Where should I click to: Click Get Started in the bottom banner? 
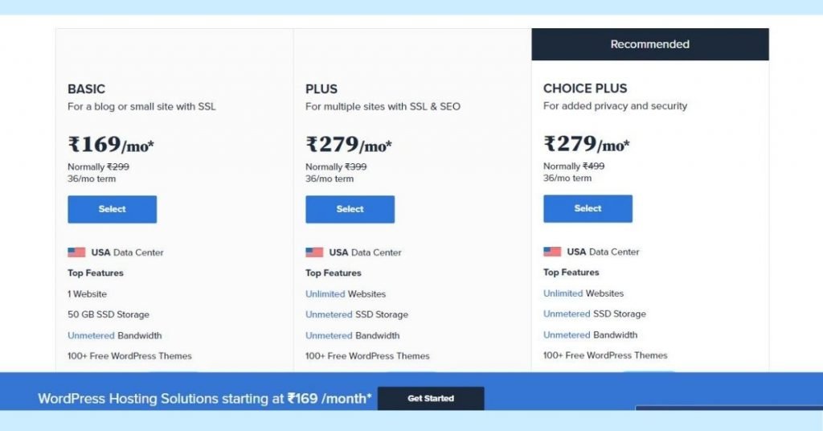tap(431, 399)
